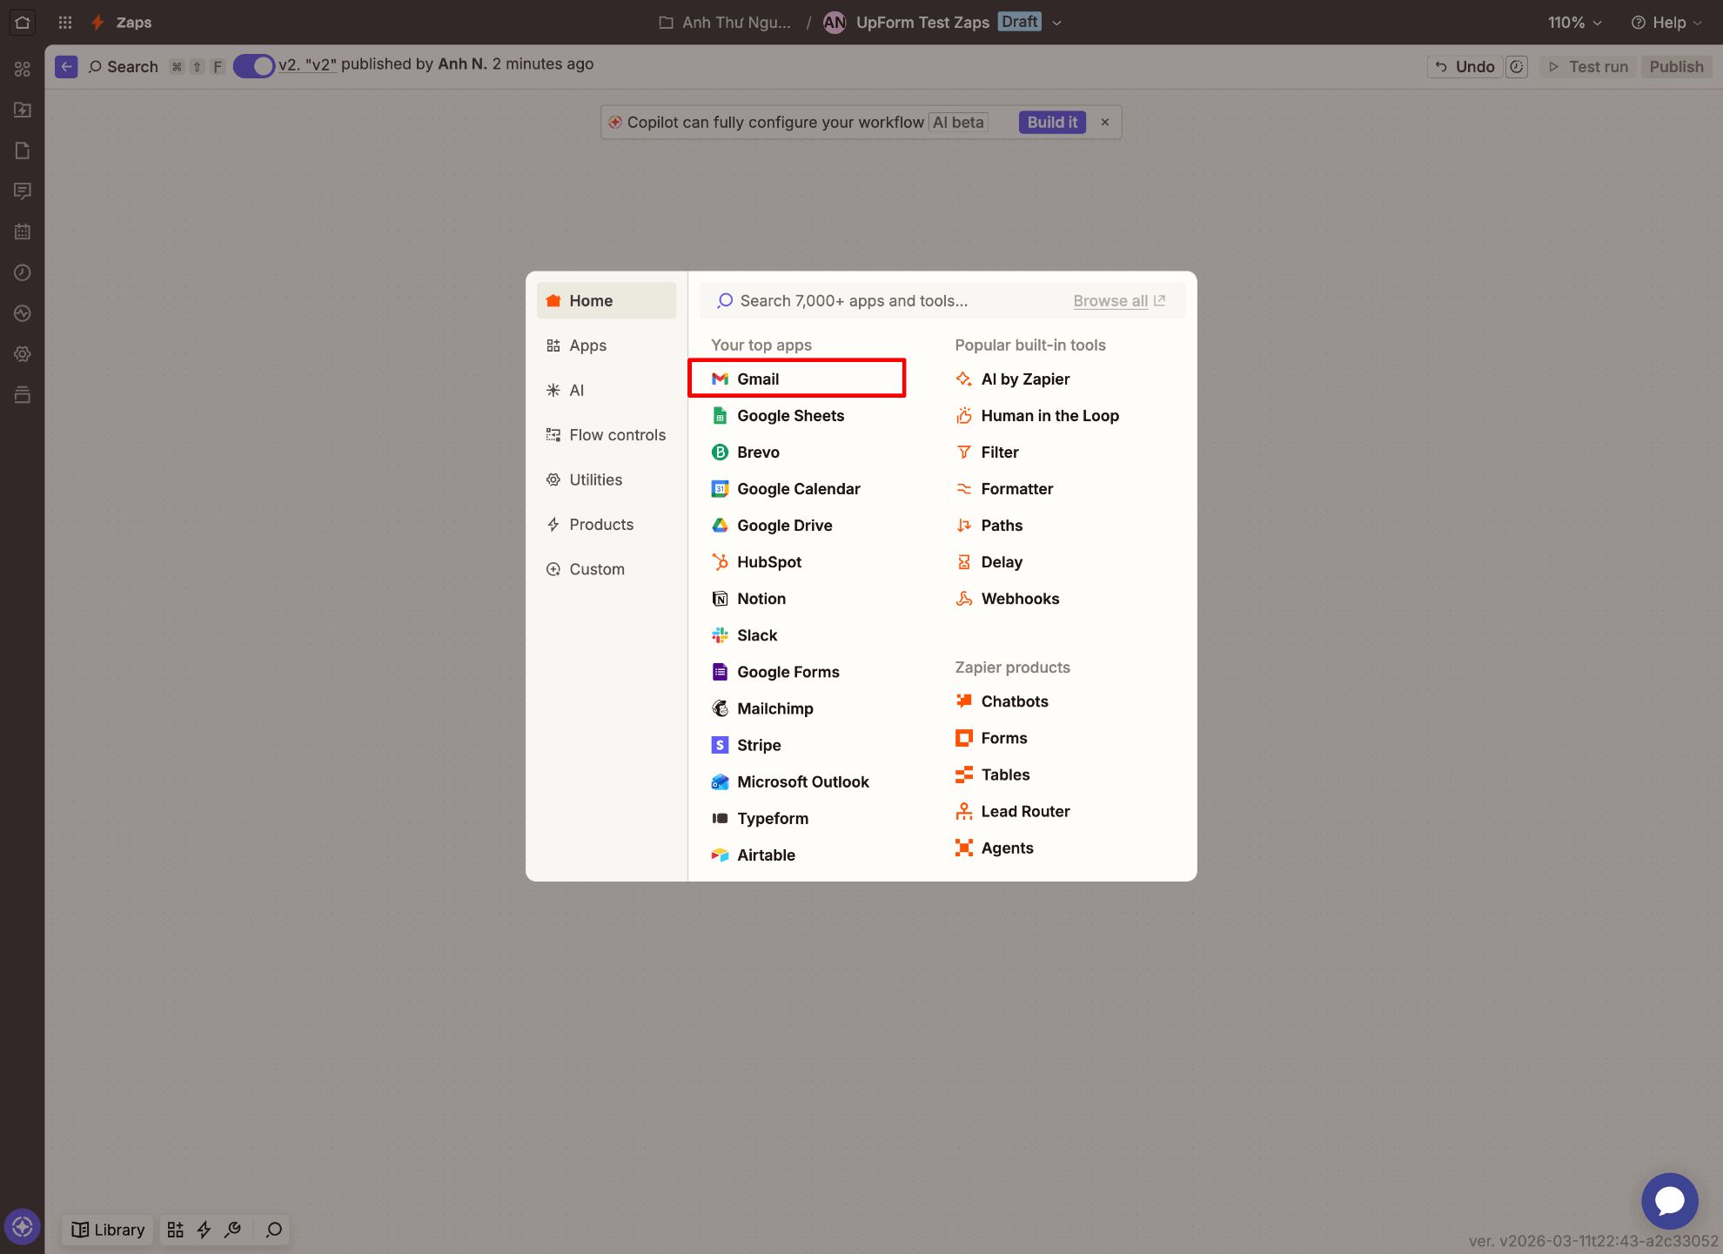This screenshot has height=1254, width=1723.
Task: Select the Custom category
Action: (607, 569)
